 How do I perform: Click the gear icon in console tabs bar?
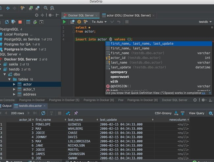click(204, 100)
